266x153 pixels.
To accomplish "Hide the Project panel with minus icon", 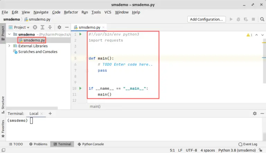I will [67, 27].
